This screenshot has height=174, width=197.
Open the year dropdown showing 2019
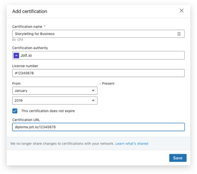tap(55, 101)
